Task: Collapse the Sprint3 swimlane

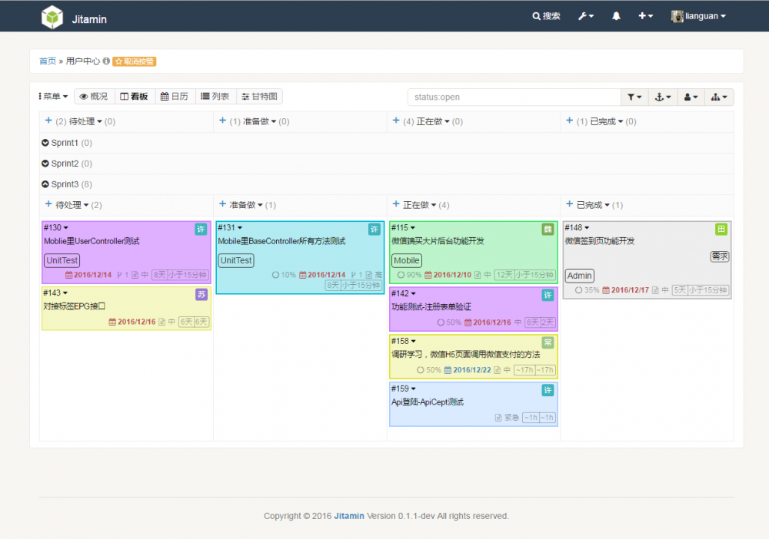Action: [45, 184]
